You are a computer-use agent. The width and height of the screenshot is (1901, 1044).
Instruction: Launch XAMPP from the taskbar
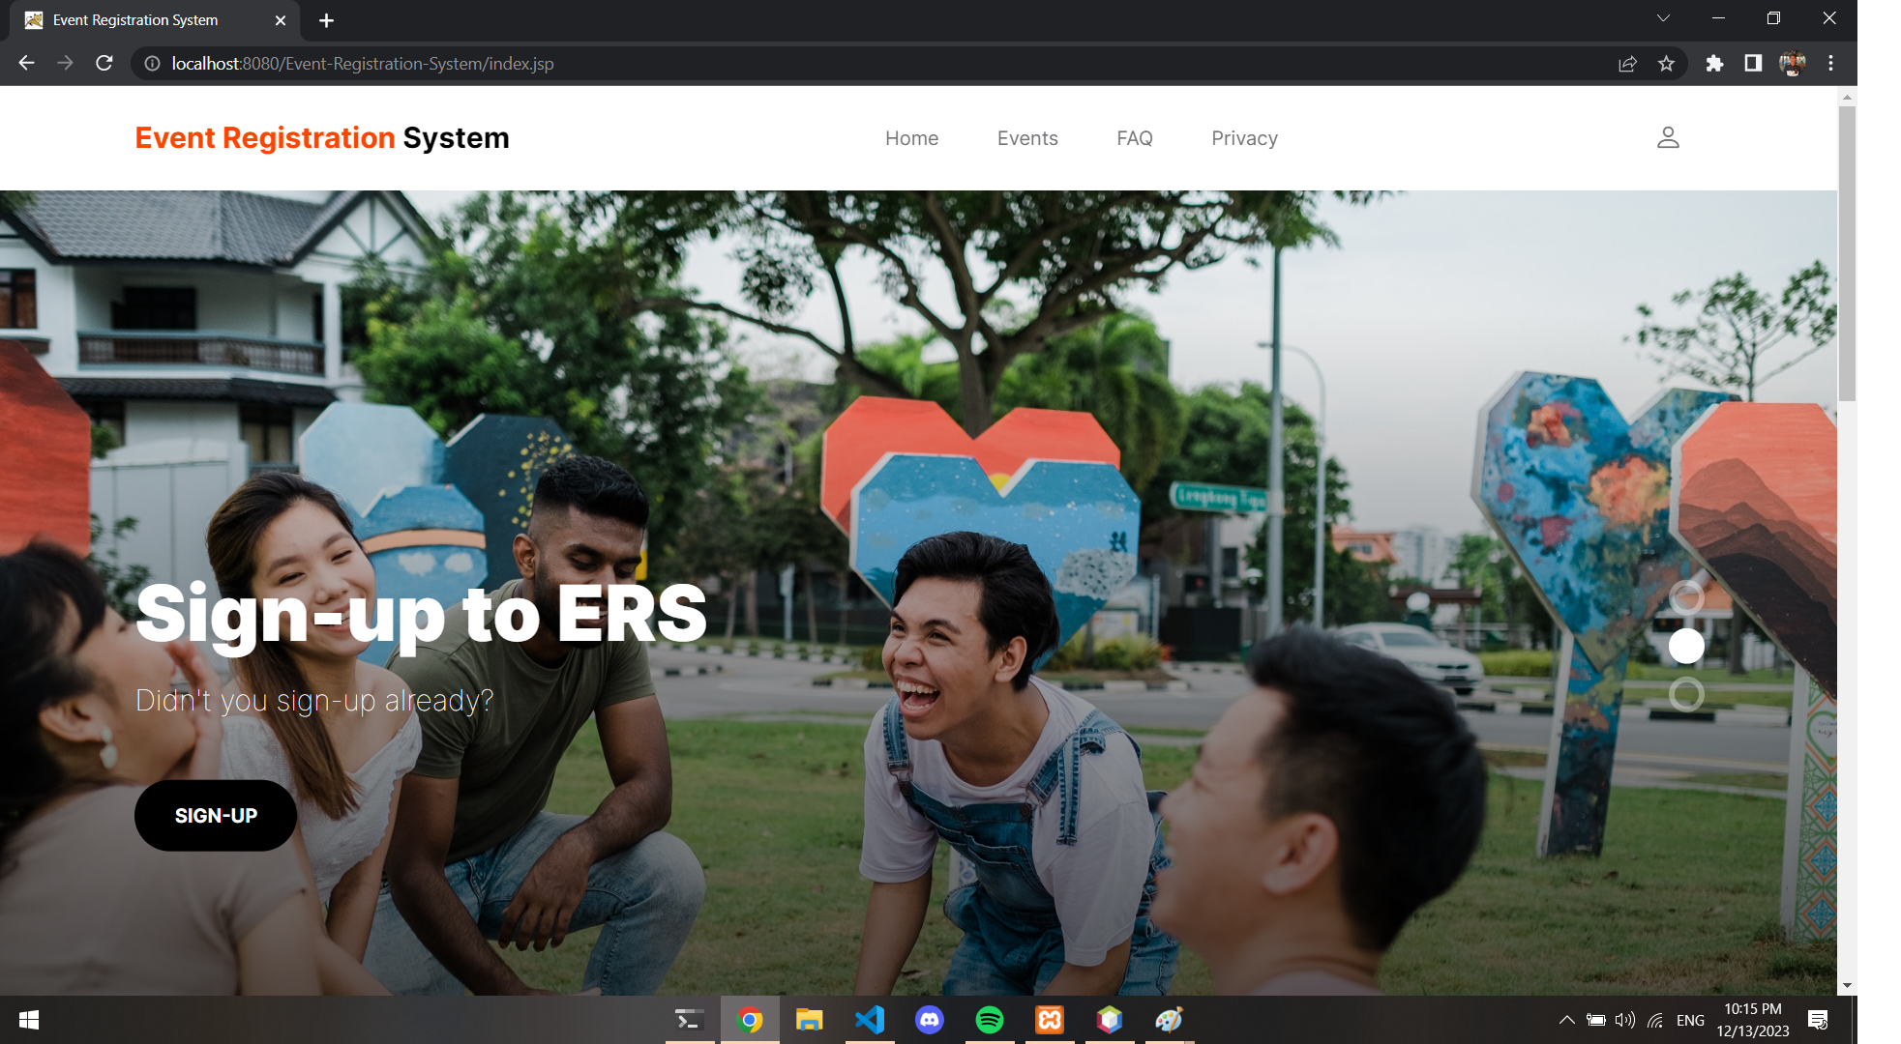tap(1050, 1020)
